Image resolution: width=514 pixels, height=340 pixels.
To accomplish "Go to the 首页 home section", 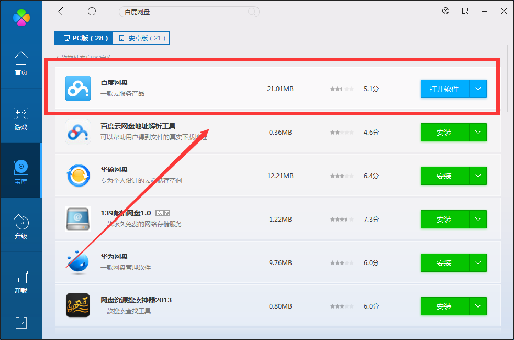I will pos(21,64).
